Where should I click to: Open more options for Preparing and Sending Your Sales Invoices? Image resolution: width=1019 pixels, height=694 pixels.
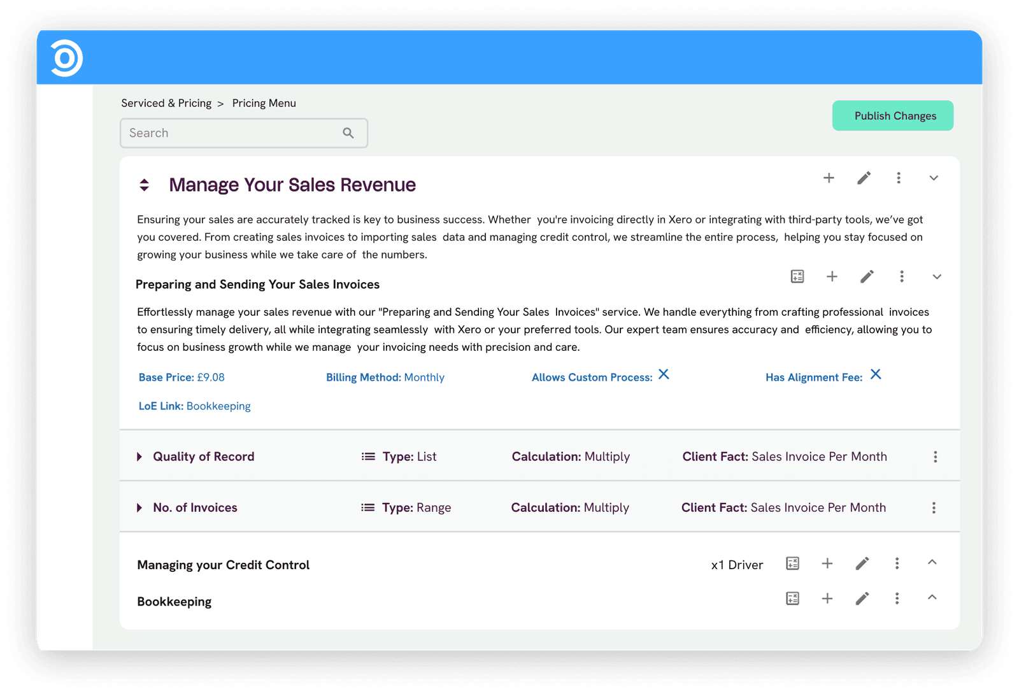point(902,276)
